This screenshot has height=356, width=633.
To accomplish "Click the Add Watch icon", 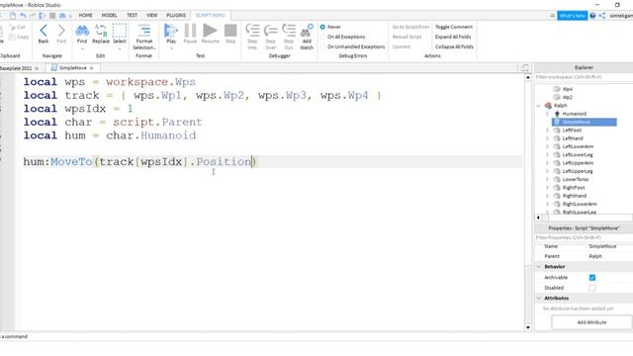I will pos(307,31).
